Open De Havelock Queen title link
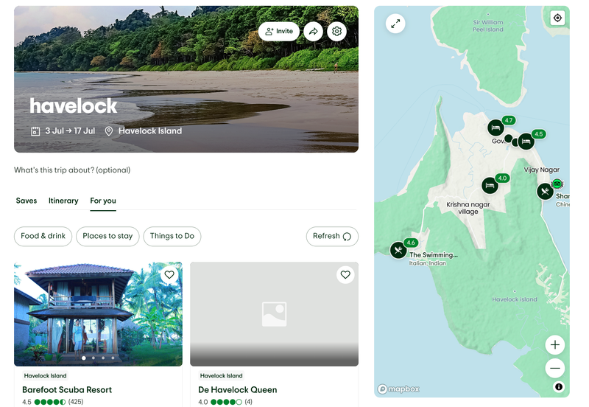 [x=237, y=390]
